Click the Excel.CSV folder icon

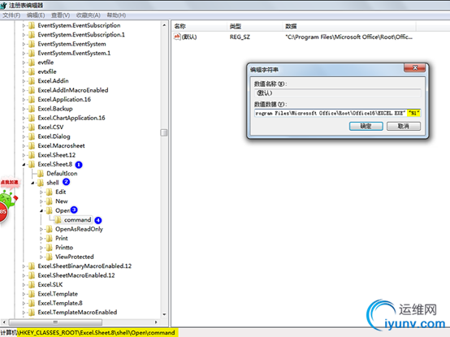32,127
